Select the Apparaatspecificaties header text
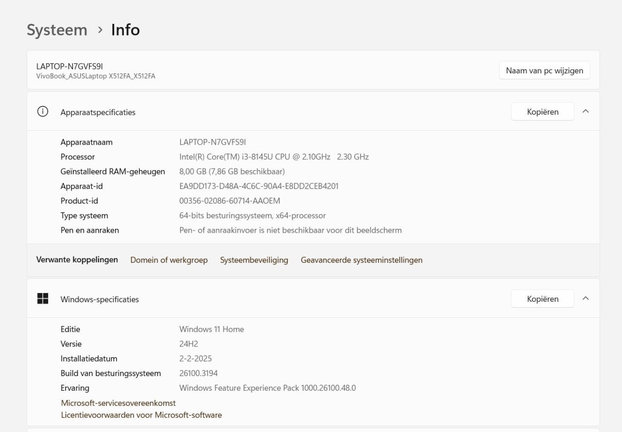The height and width of the screenshot is (432, 622). click(x=98, y=112)
